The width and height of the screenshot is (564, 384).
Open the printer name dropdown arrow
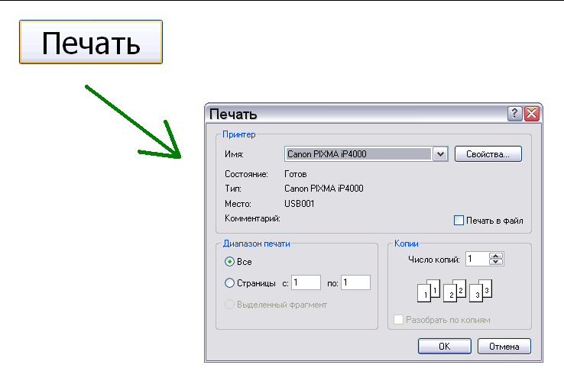[x=439, y=154]
